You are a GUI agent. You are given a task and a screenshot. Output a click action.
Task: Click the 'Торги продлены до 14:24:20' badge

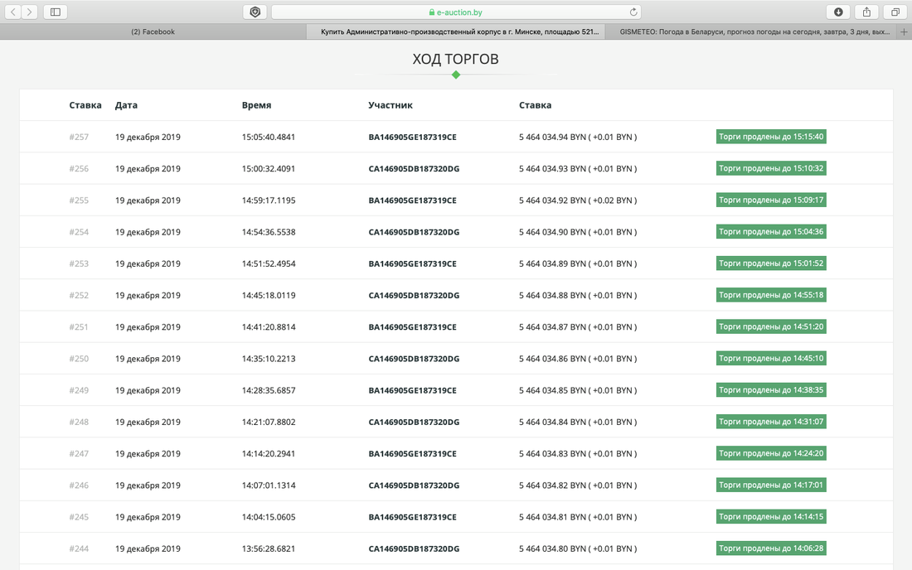(771, 453)
